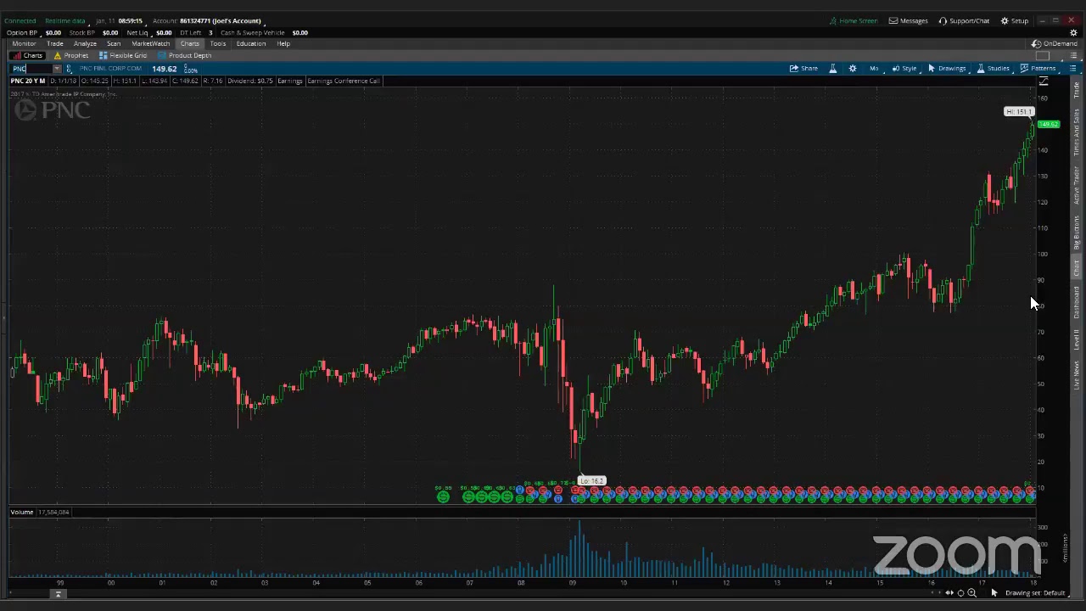Click the Volume study label
Screen dimensions: 1086x611
click(x=22, y=512)
